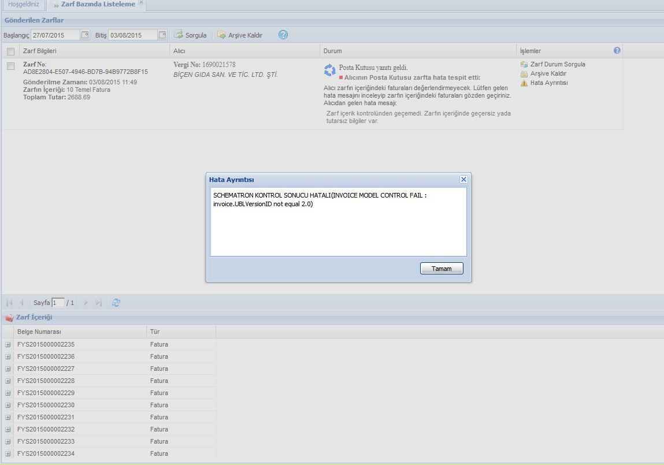Click the blue help icon in toolbar

click(283, 35)
